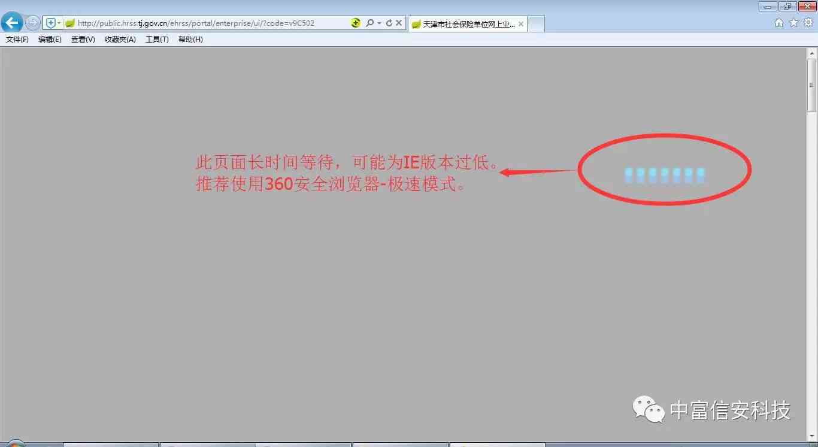Refresh the page
This screenshot has height=447, width=818.
pos(389,23)
